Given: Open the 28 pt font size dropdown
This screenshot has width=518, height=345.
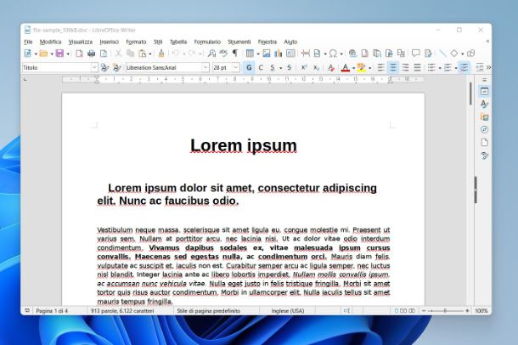Looking at the screenshot, I should pyautogui.click(x=235, y=68).
